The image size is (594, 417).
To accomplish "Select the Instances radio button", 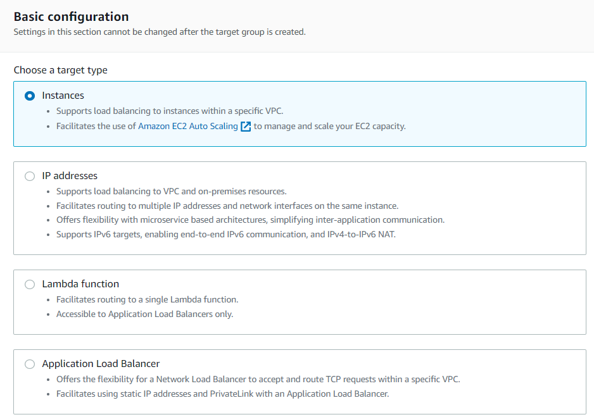I will (30, 96).
